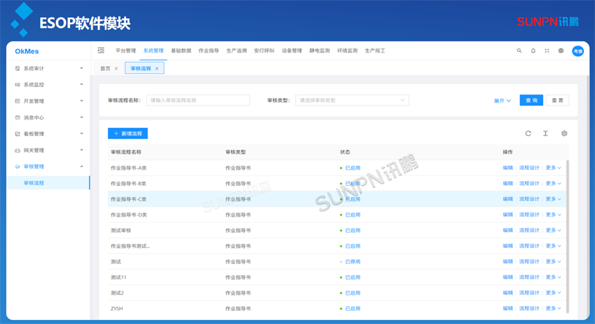Expand 网关管理 menu chevron

(82, 150)
